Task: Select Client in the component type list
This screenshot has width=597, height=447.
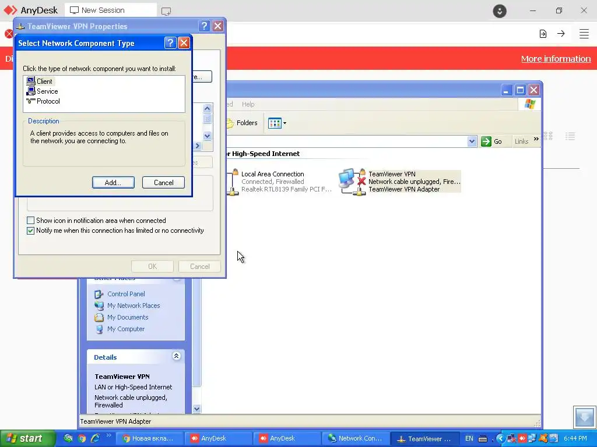Action: [40, 81]
